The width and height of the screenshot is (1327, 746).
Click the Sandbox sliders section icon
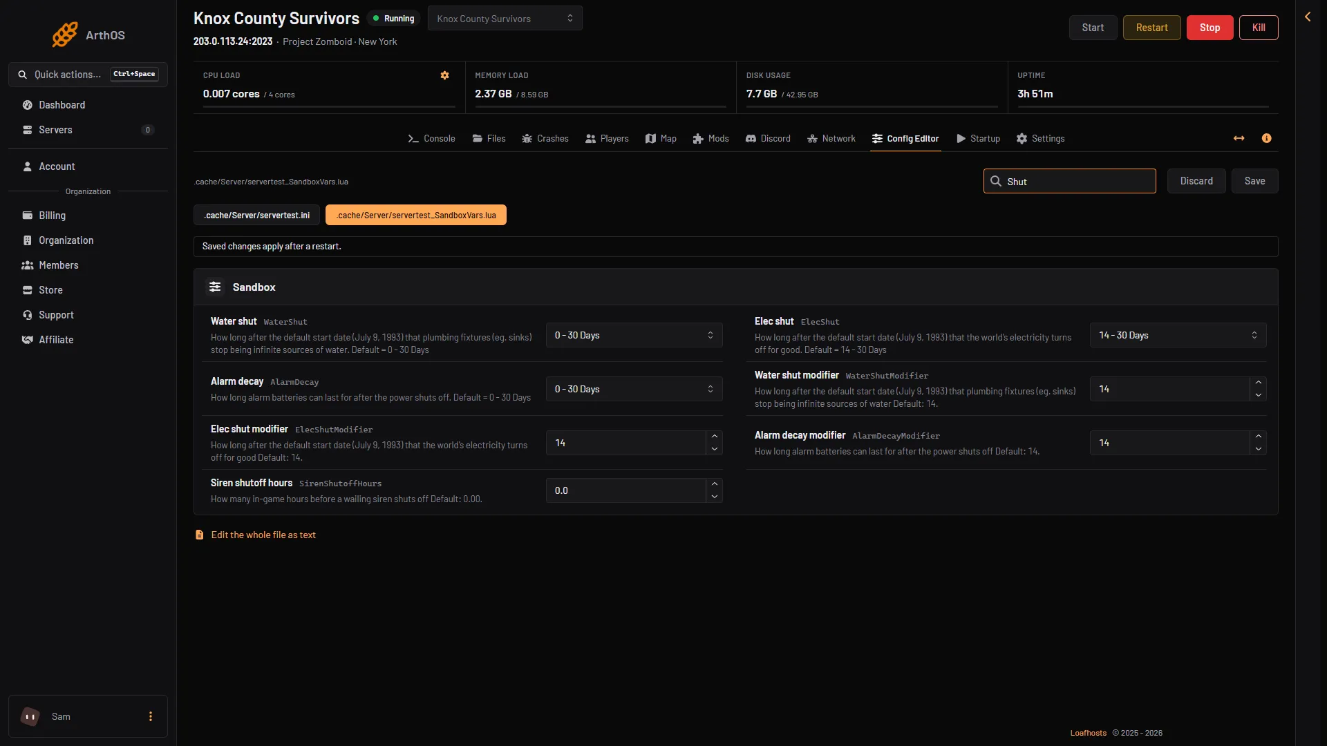215,287
